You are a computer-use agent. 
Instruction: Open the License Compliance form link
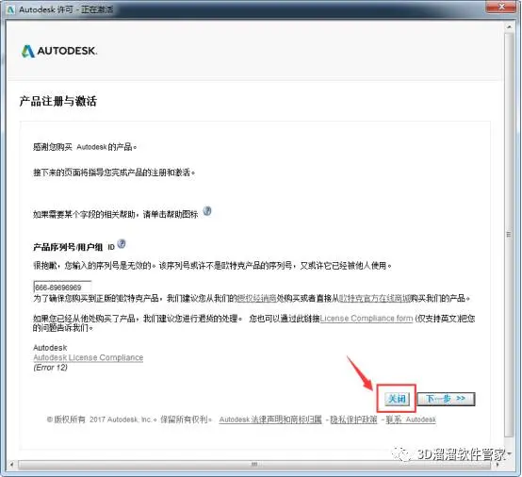[367, 319]
